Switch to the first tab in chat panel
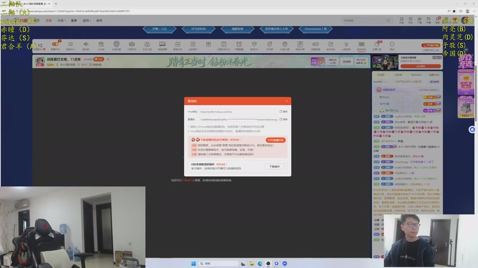Screen dimensions: 478x268 tap(381, 75)
